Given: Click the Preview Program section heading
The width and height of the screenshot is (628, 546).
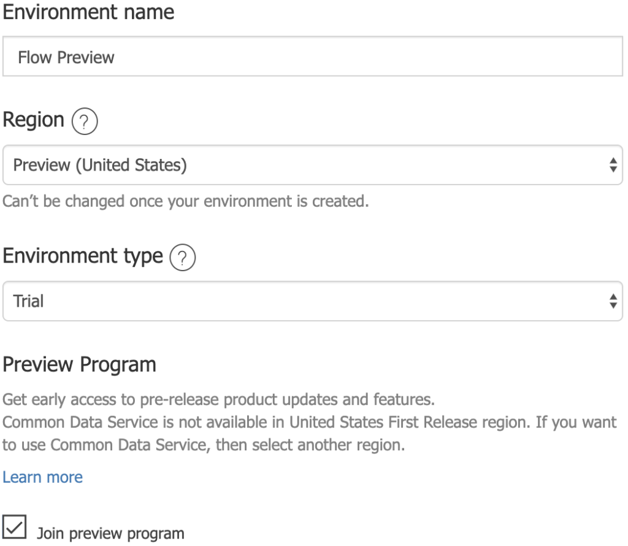Looking at the screenshot, I should (78, 364).
